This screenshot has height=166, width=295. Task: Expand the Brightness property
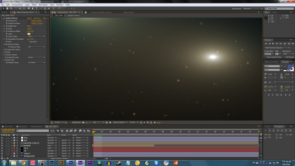4,26
